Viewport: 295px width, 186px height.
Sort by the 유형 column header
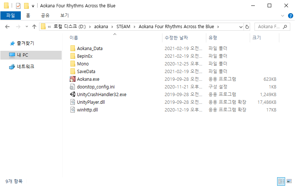click(x=213, y=38)
